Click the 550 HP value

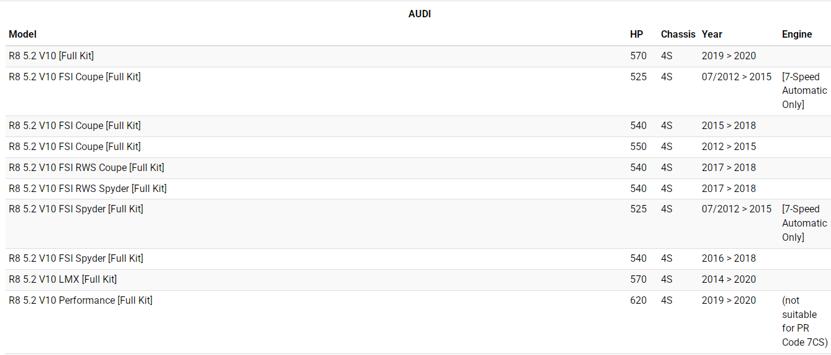pos(638,146)
